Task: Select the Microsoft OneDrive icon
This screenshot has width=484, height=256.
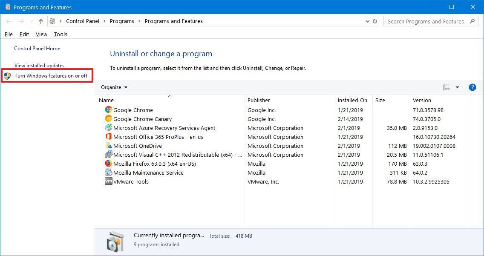Action: tap(108, 146)
